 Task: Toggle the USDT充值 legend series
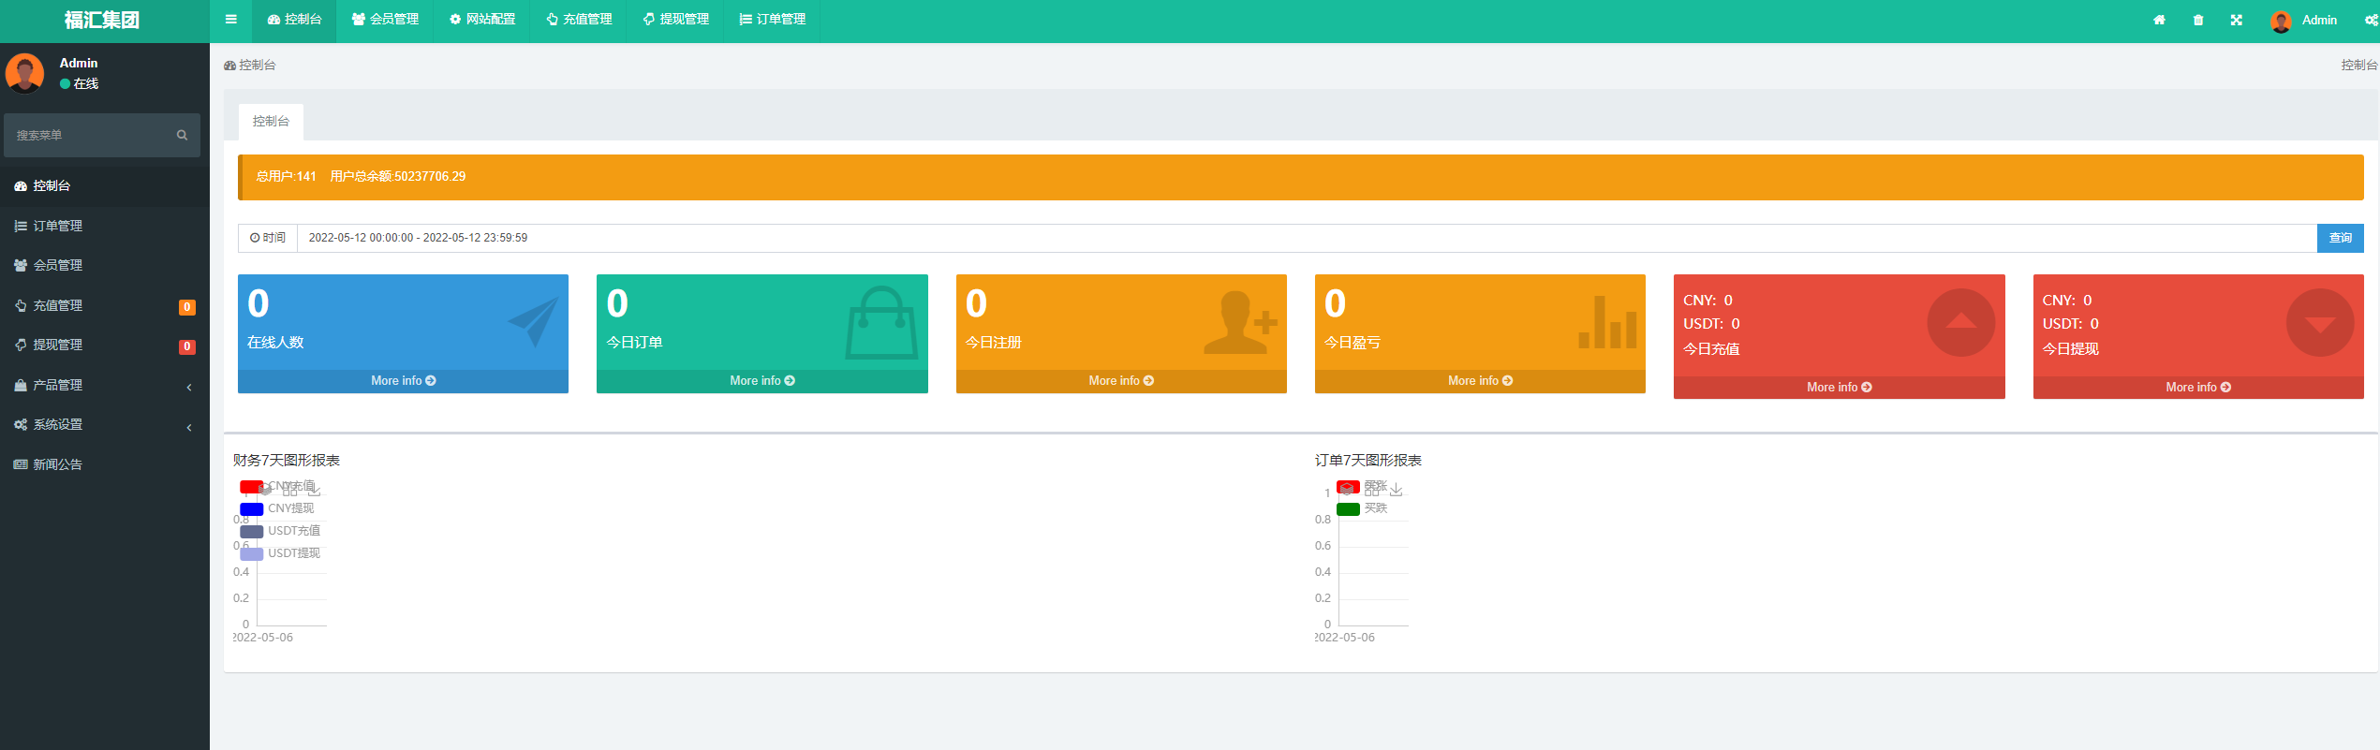tap(252, 532)
